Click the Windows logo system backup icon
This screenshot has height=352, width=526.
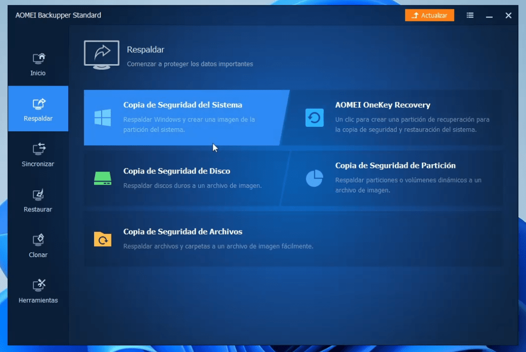pos(103,118)
